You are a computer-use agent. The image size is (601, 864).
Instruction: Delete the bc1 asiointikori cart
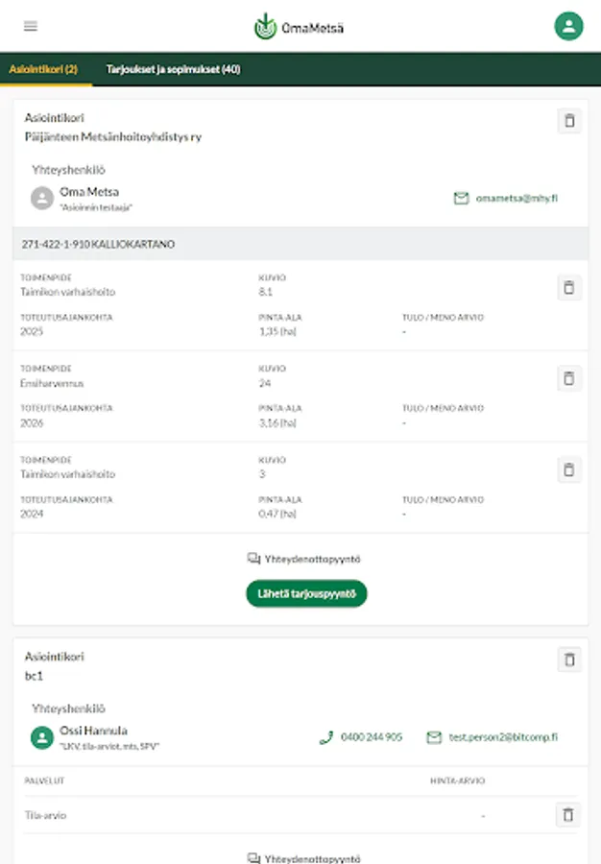[569, 660]
